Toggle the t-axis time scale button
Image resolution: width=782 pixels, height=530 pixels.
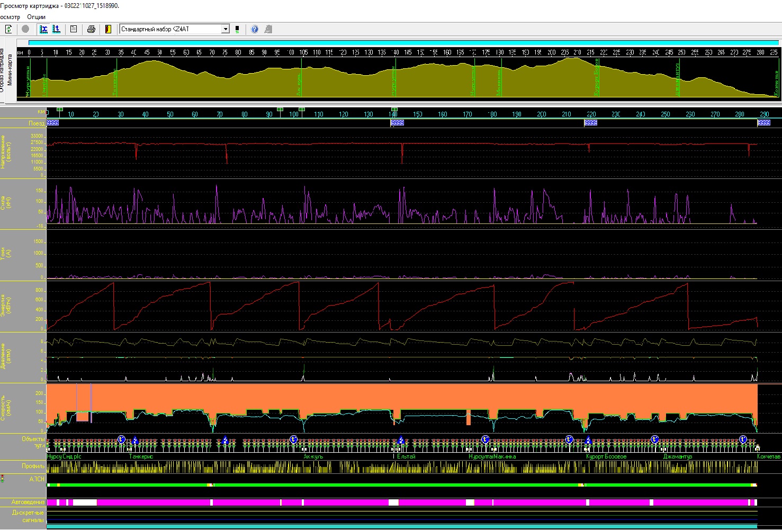(56, 29)
